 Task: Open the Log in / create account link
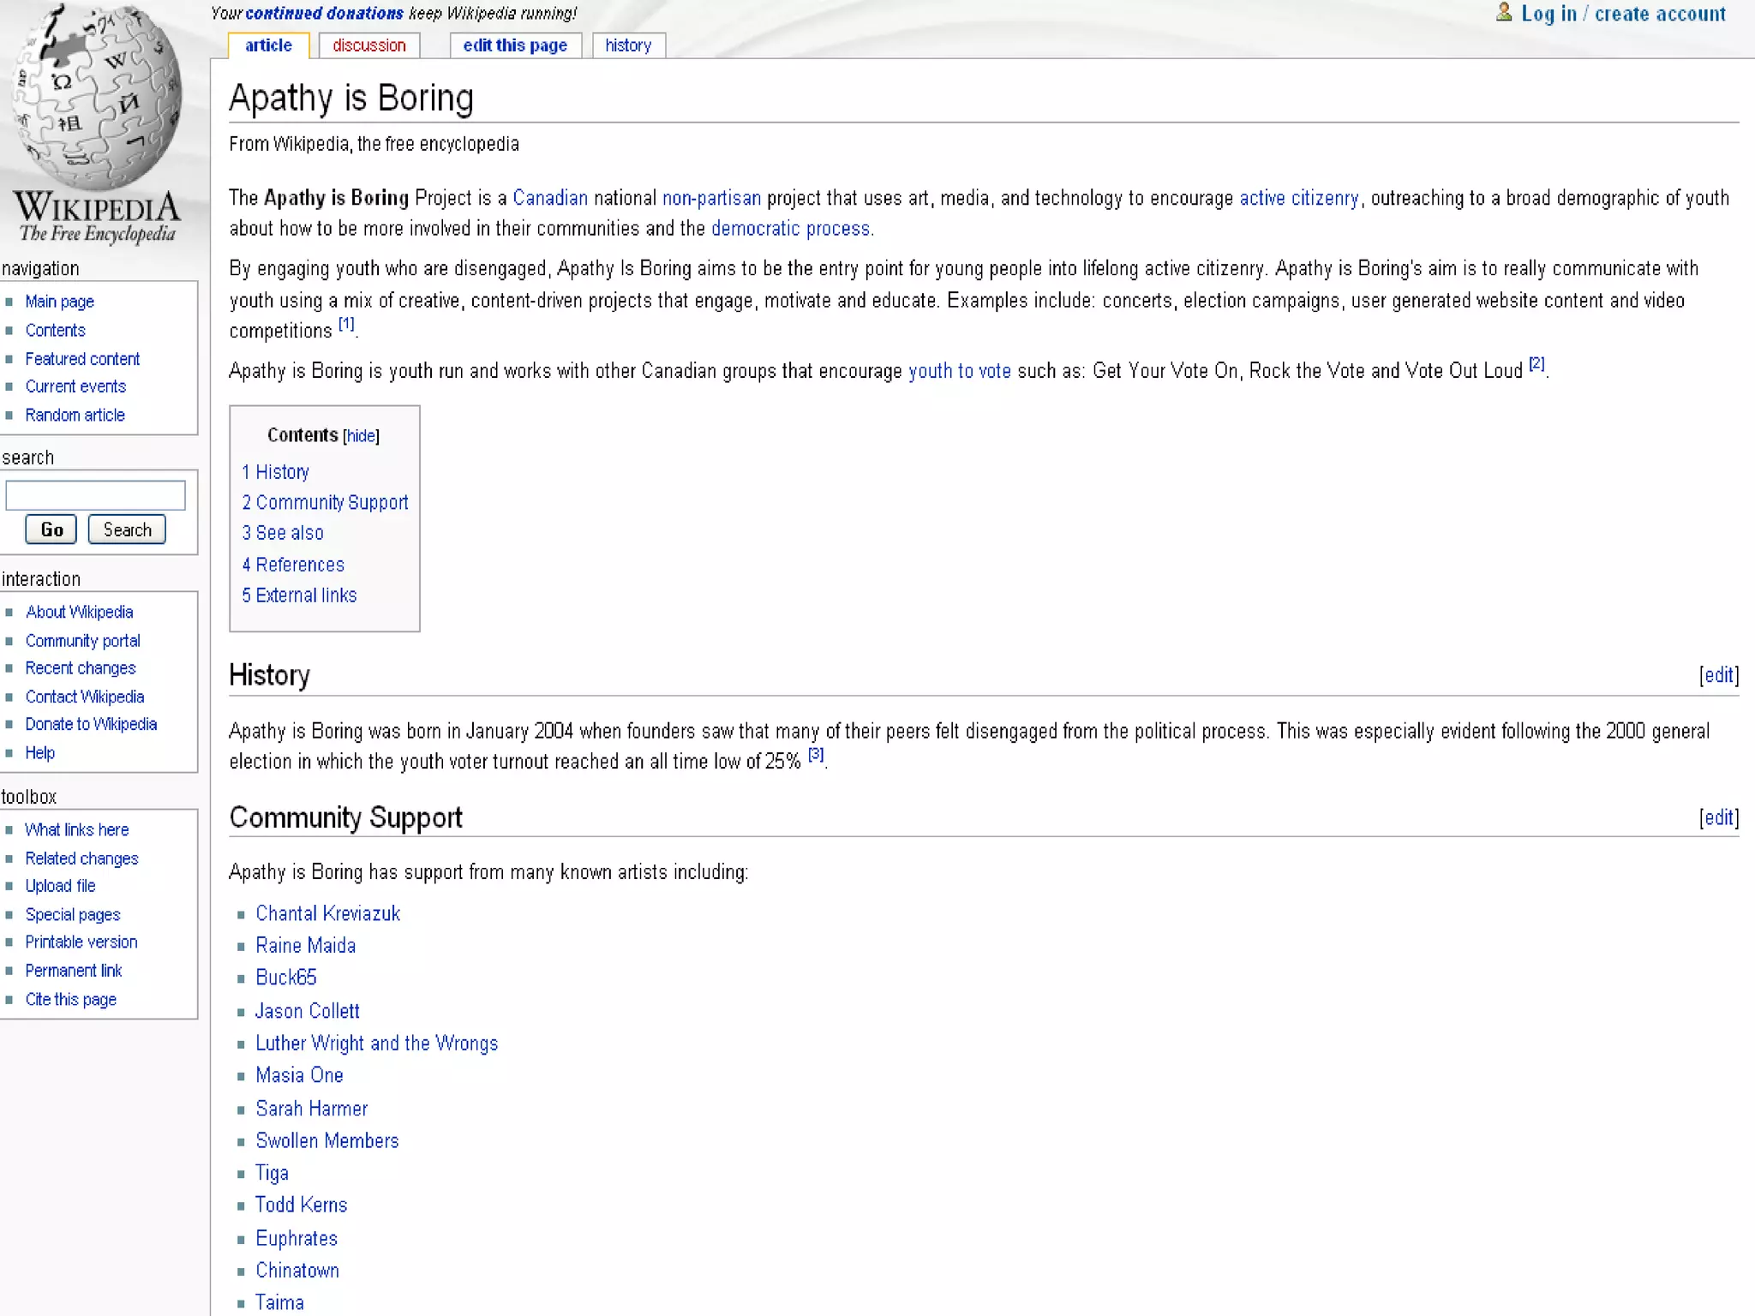(x=1623, y=14)
